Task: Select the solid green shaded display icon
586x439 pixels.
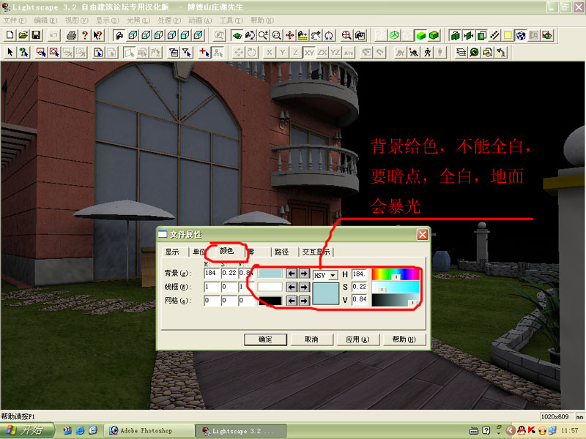Action: (420, 35)
